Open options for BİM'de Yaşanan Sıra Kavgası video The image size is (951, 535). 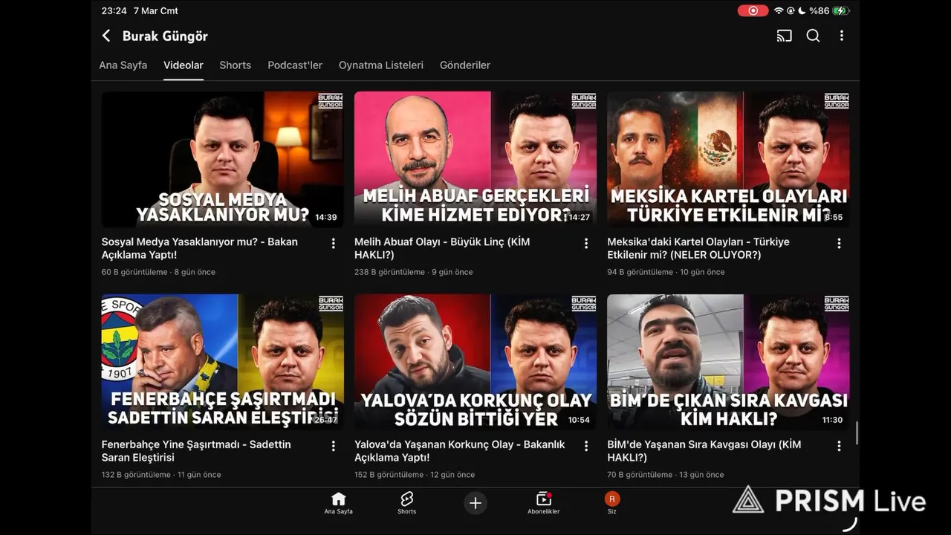pyautogui.click(x=839, y=446)
